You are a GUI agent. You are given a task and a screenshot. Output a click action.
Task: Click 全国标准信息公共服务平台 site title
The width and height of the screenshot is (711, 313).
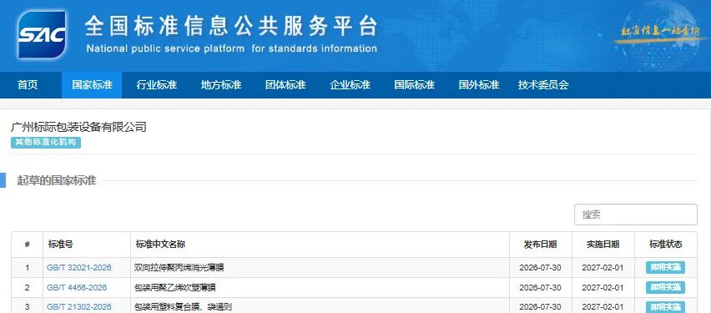coord(231,26)
